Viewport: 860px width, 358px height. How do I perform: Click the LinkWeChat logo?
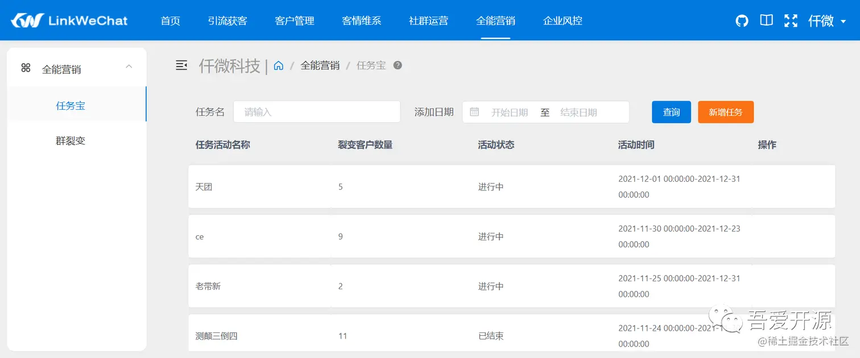pos(69,21)
